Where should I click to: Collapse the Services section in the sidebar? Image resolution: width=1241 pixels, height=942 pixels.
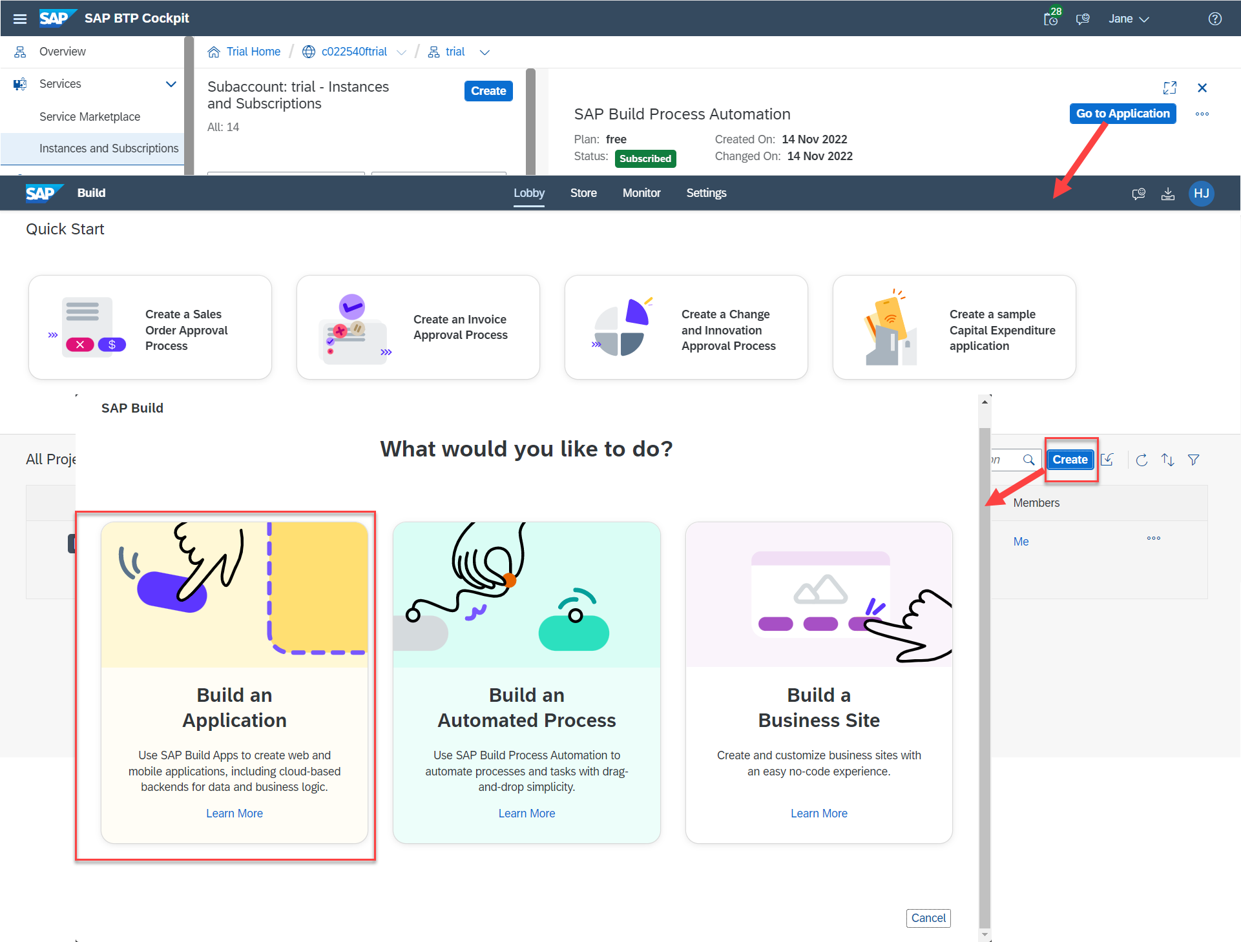[171, 84]
